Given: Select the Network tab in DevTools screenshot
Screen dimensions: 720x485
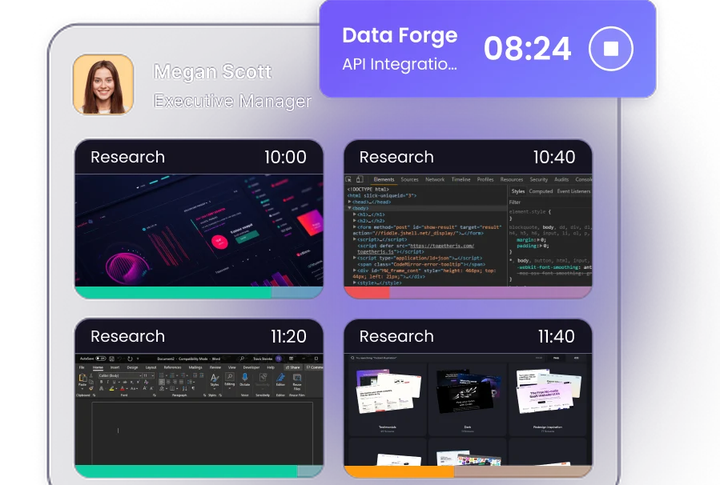Looking at the screenshot, I should pyautogui.click(x=435, y=179).
